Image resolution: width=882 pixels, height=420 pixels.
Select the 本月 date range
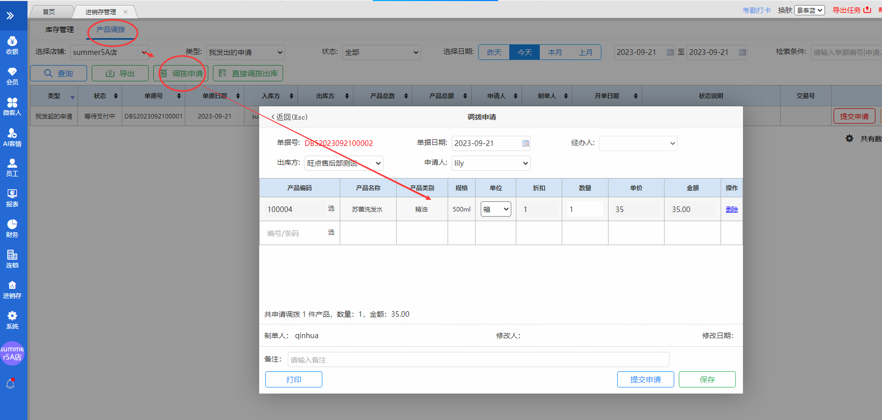[555, 52]
